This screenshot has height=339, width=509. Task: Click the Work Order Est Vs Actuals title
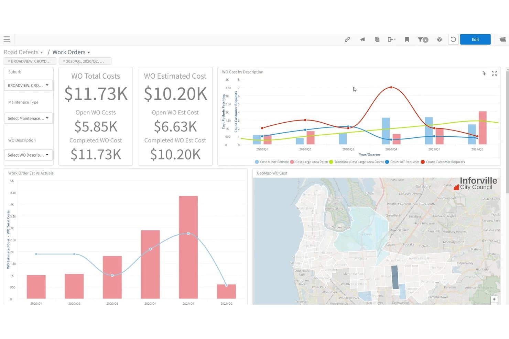31,173
